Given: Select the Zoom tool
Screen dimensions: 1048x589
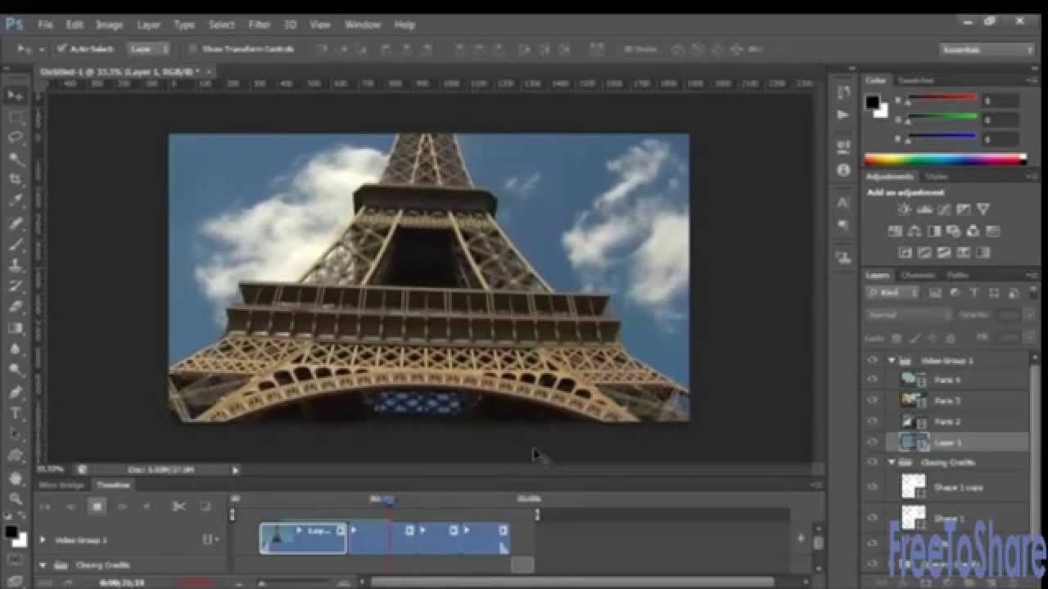Looking at the screenshot, I should (x=16, y=499).
